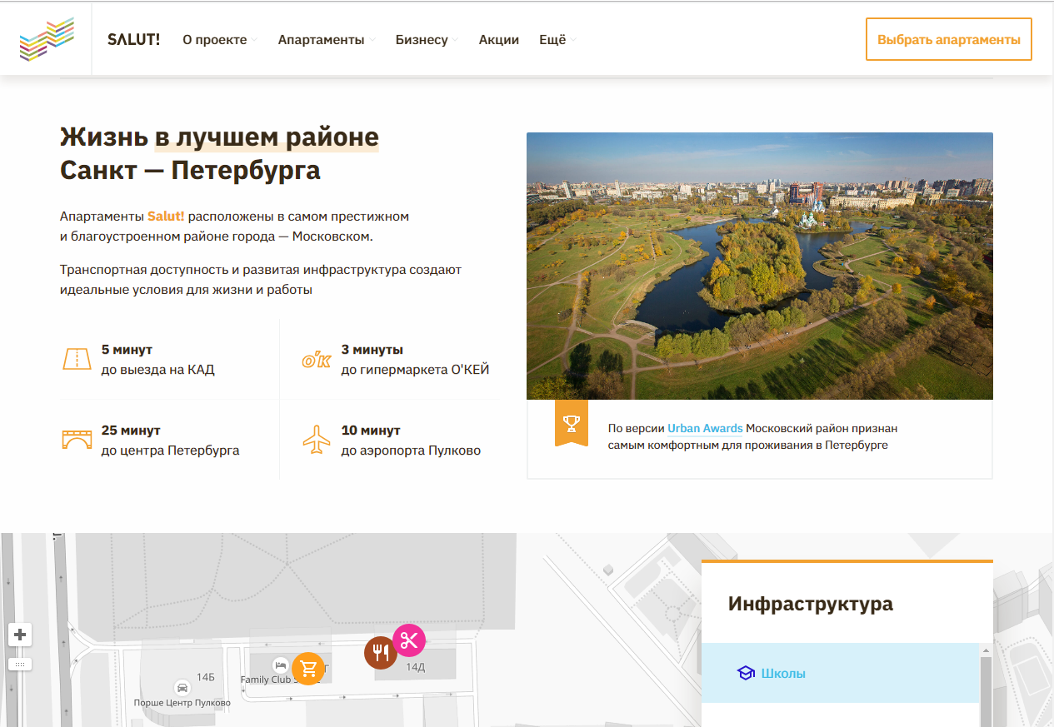Viewport: 1054px width, 727px height.
Task: Click the O'KEY hypermarket logo icon
Action: click(x=317, y=360)
